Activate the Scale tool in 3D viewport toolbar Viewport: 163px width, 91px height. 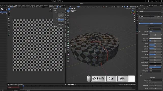tap(68, 20)
